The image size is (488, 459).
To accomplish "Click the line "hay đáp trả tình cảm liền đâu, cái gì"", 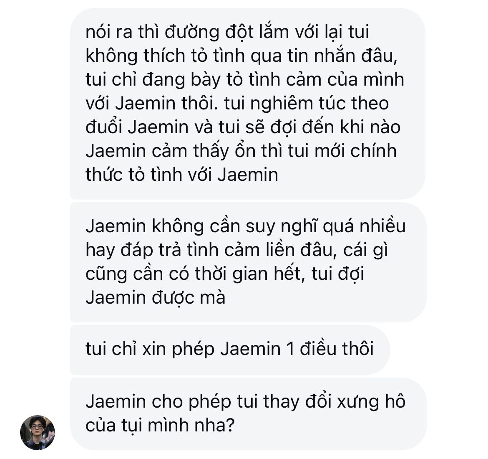I will 237,251.
